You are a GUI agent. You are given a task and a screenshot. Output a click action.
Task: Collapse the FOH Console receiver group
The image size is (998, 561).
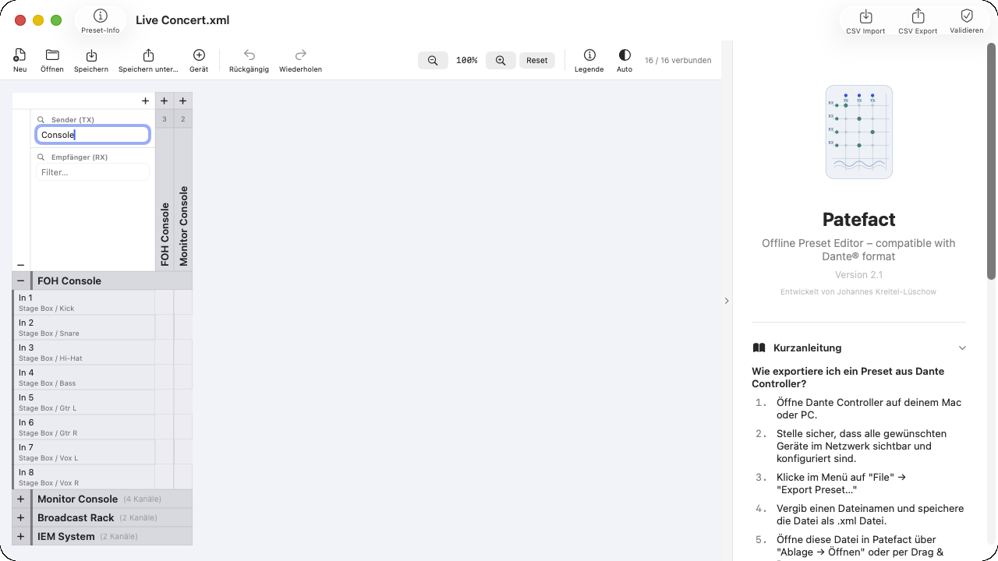point(20,280)
